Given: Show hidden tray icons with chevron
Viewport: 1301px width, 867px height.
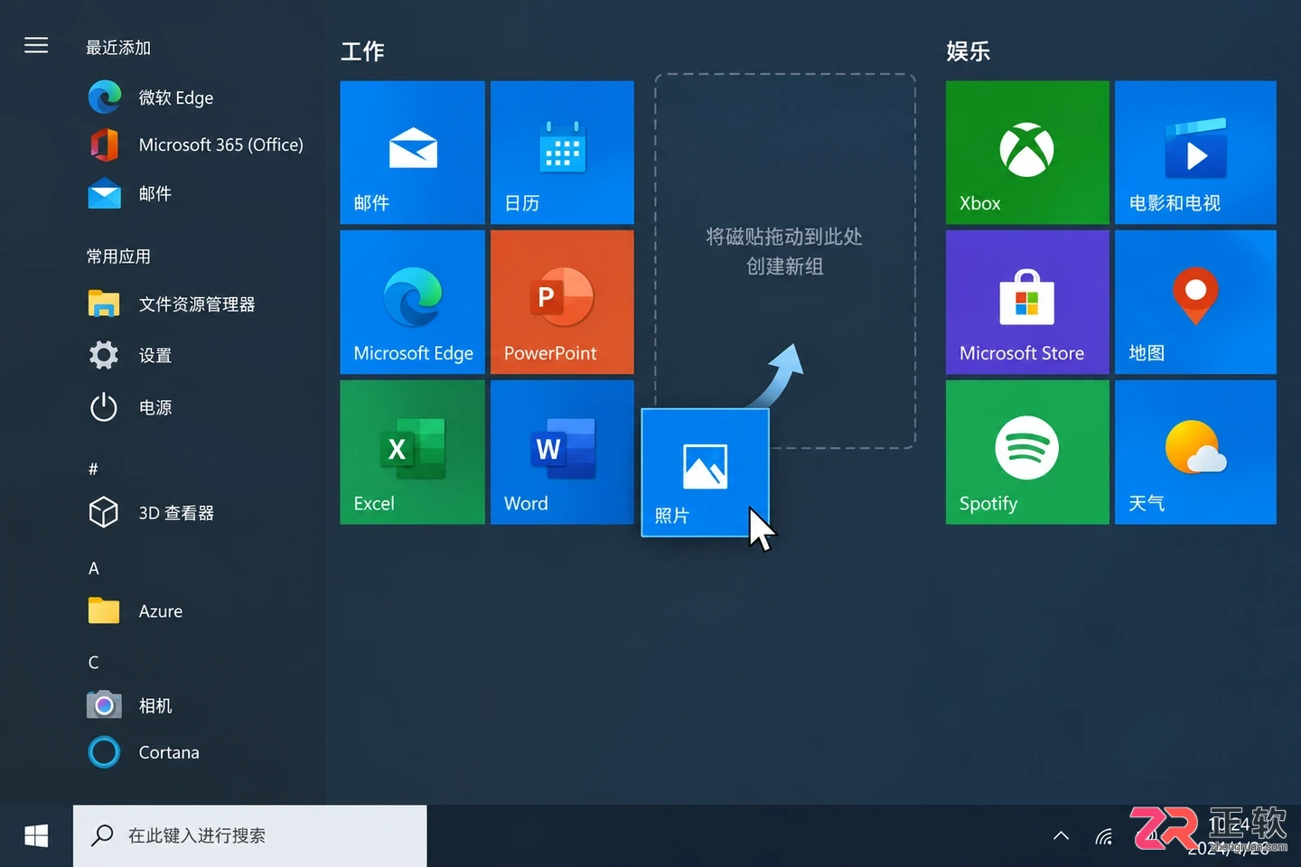Looking at the screenshot, I should point(1062,836).
